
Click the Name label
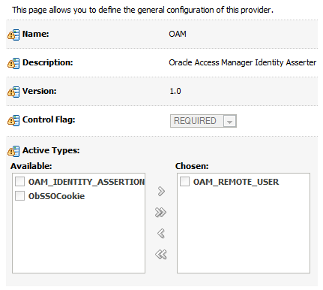point(36,34)
